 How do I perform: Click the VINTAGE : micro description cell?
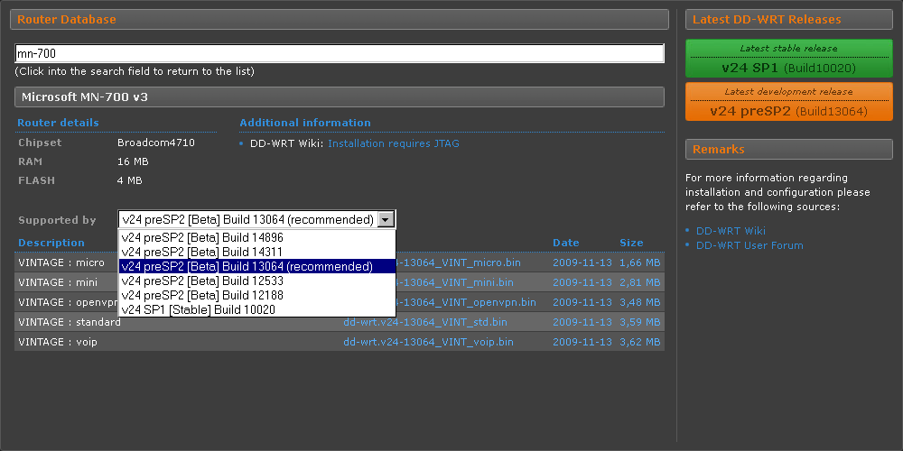61,262
